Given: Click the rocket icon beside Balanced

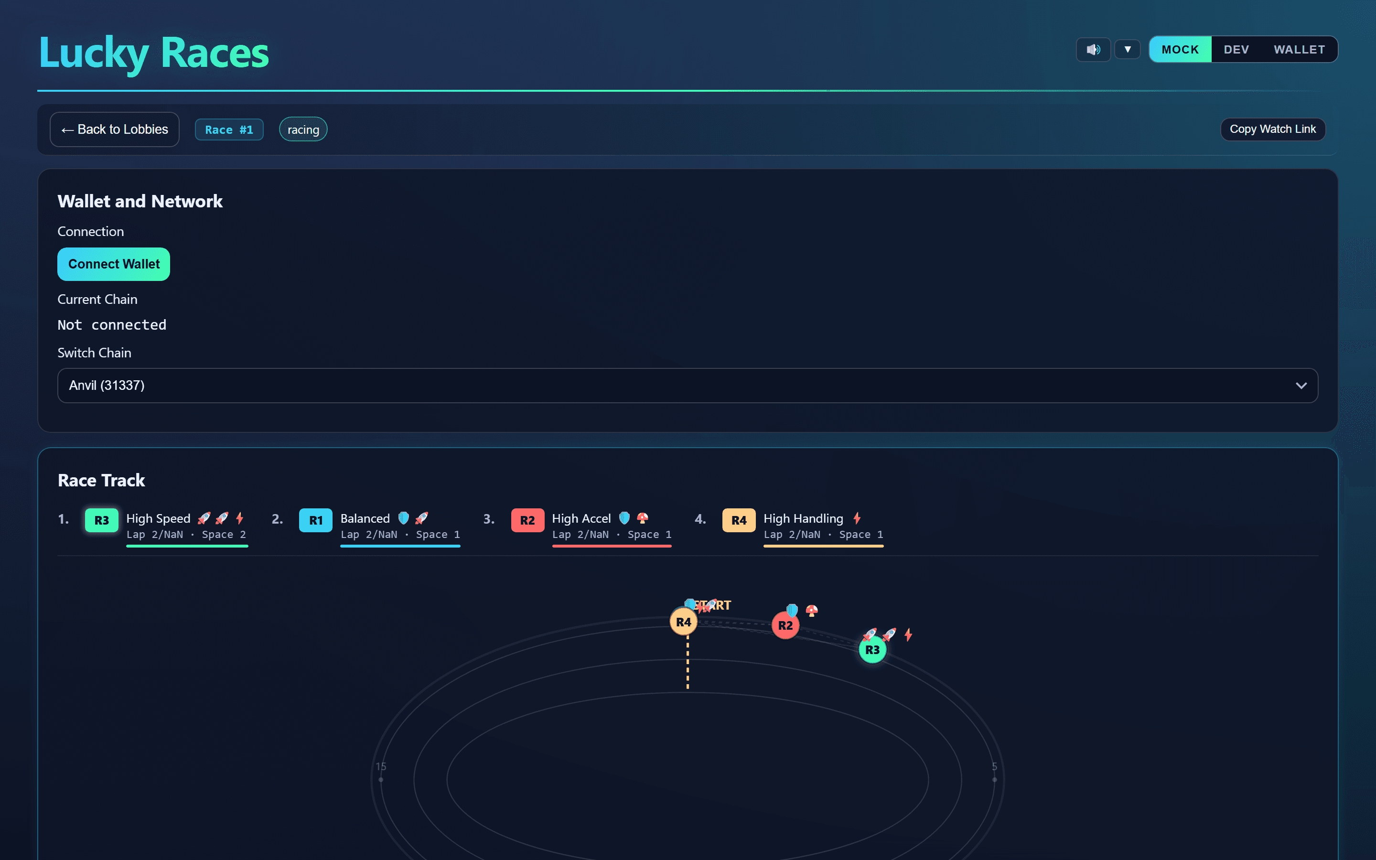Looking at the screenshot, I should point(422,518).
